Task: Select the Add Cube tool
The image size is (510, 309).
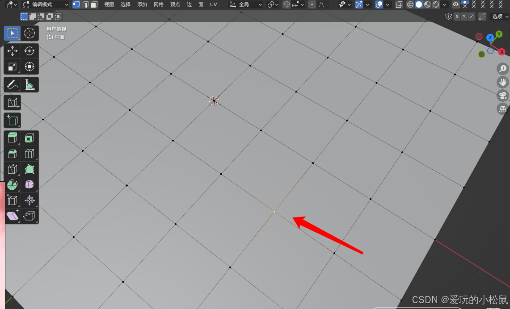Action: 13,120
